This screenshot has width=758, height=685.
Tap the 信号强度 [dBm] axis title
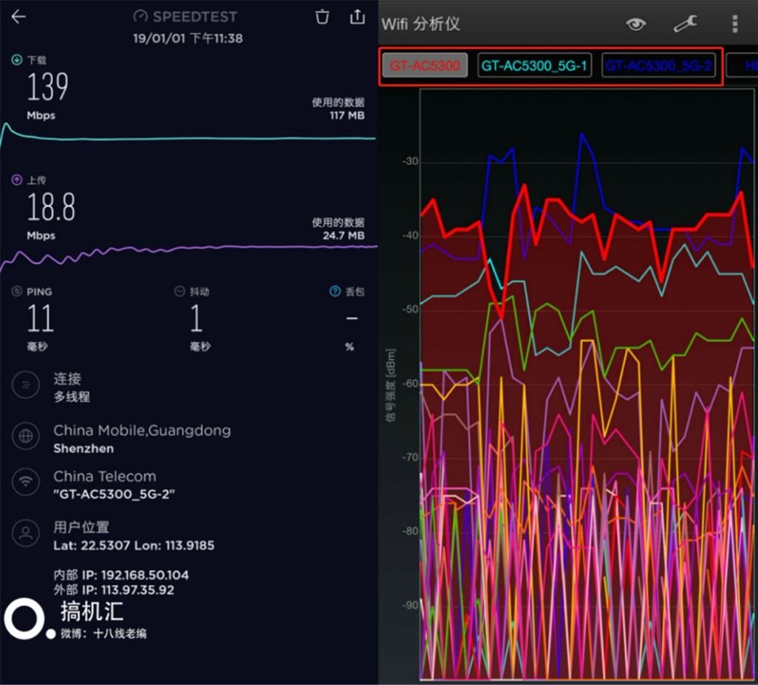point(391,385)
